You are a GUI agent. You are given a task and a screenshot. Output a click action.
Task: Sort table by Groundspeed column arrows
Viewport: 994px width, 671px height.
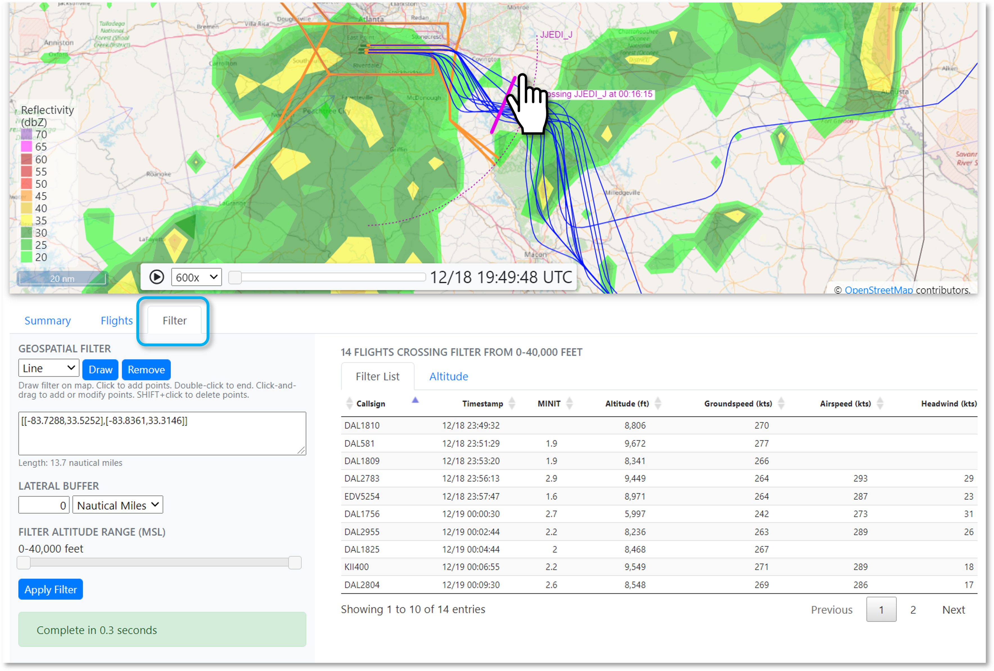(781, 403)
